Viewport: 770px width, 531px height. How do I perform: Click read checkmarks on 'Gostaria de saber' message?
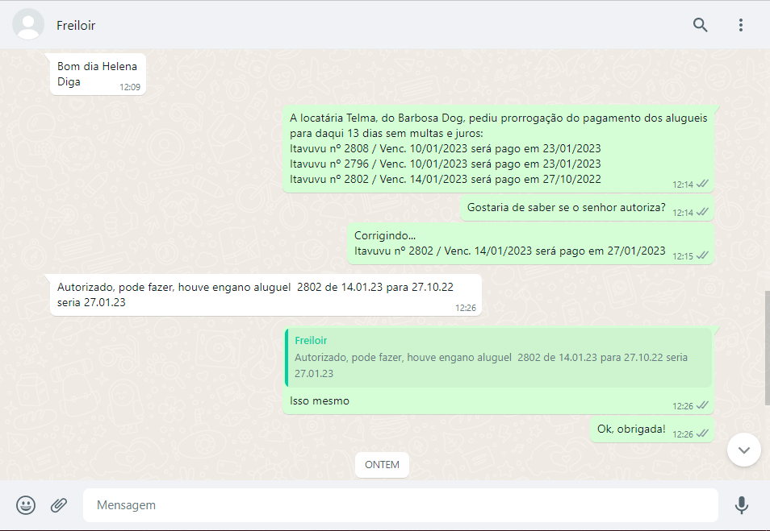702,212
